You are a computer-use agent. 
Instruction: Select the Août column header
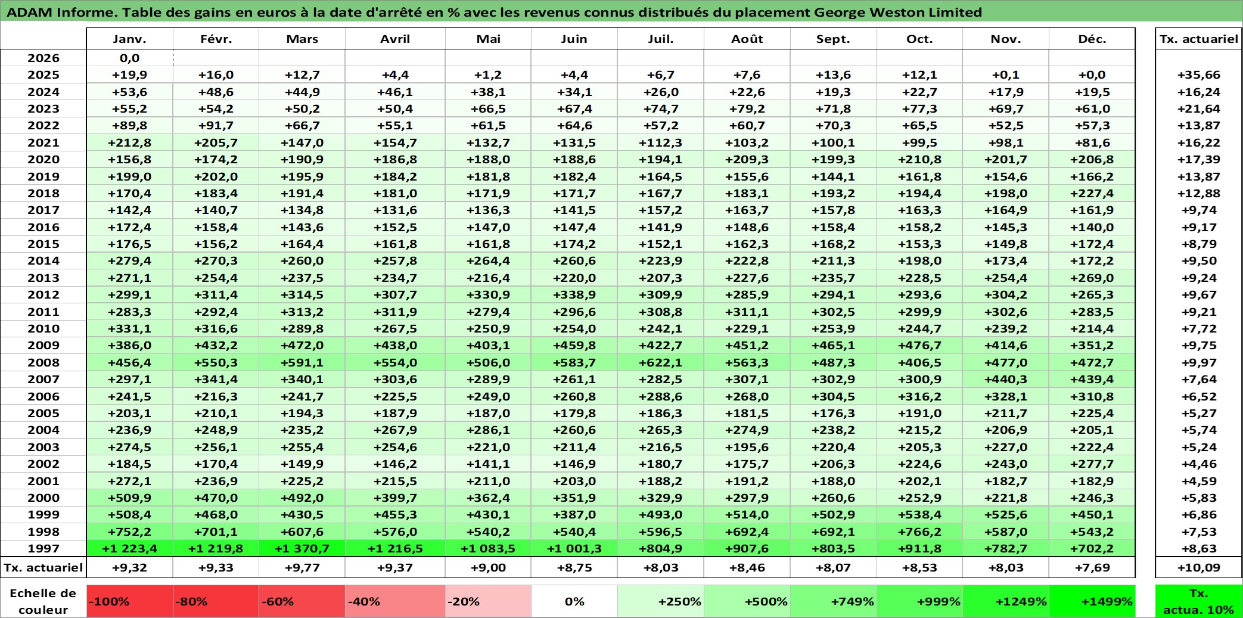[x=747, y=39]
